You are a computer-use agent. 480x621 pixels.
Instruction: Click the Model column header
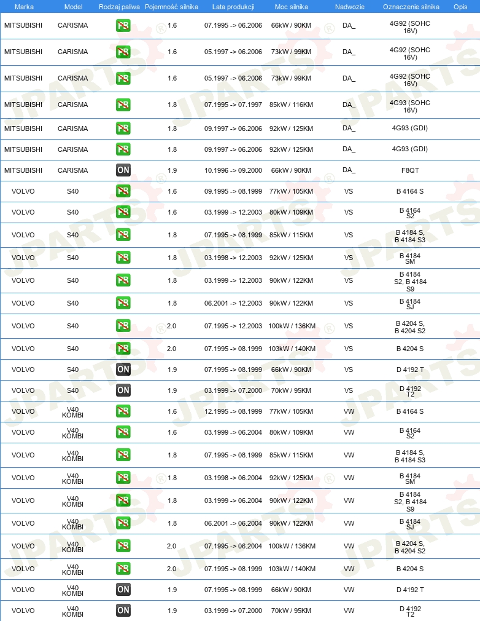click(73, 7)
